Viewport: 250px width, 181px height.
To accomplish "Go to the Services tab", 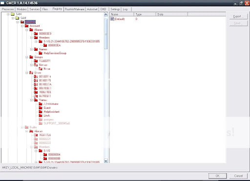I will coord(35,9).
